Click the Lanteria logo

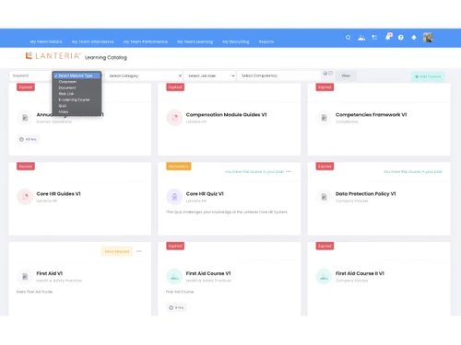pyautogui.click(x=53, y=55)
